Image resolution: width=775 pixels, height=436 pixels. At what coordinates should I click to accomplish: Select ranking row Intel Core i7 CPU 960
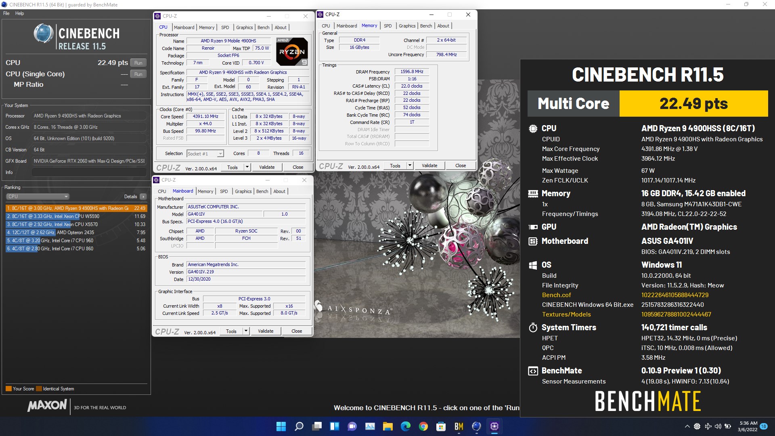click(x=76, y=241)
